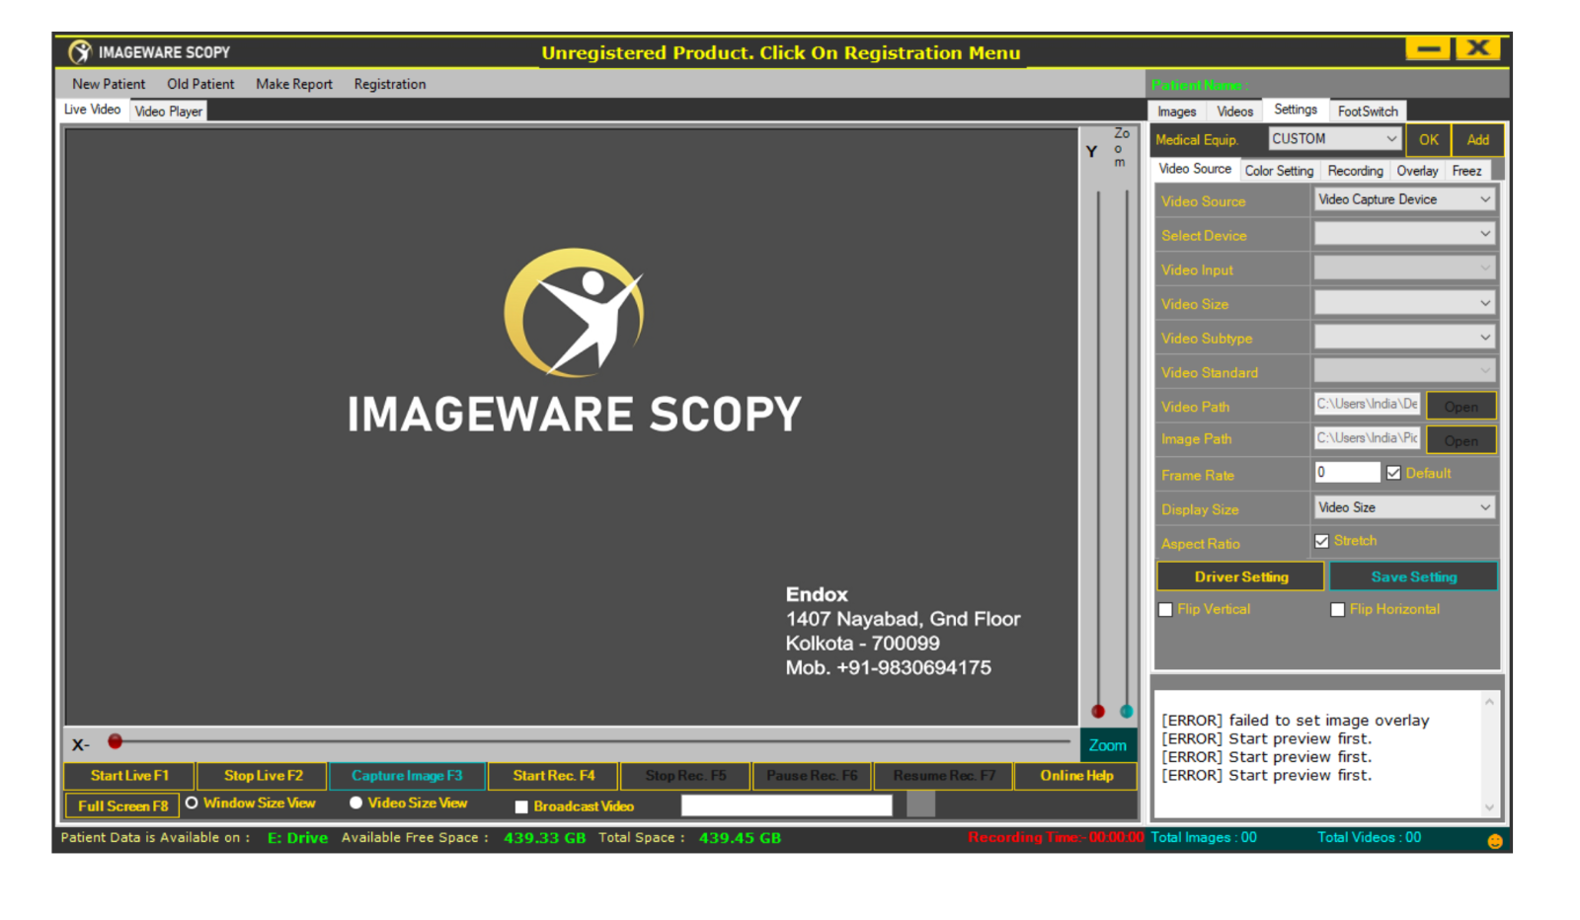The width and height of the screenshot is (1580, 920).
Task: Enable the Broadcast Video checkbox
Action: 521,807
